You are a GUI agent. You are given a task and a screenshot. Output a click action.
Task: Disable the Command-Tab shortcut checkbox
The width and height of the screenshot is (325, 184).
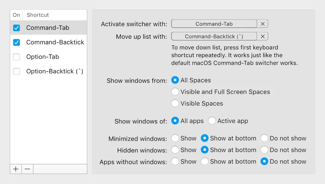(17, 28)
